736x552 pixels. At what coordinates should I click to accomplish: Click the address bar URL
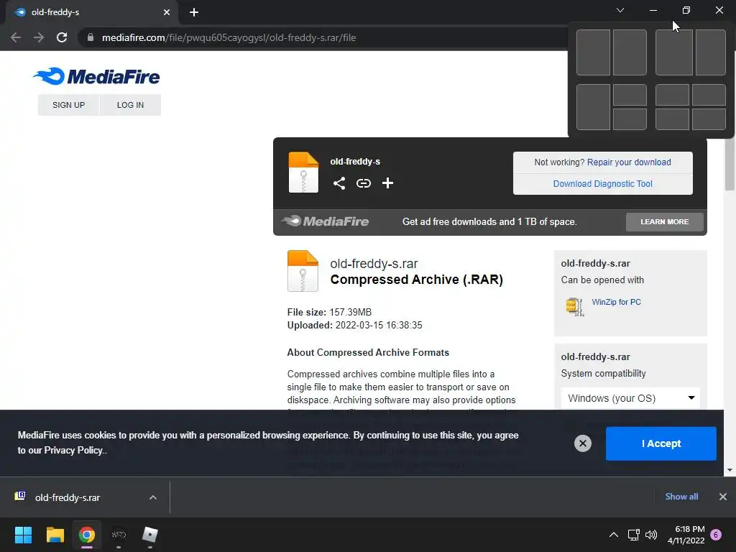pos(229,37)
